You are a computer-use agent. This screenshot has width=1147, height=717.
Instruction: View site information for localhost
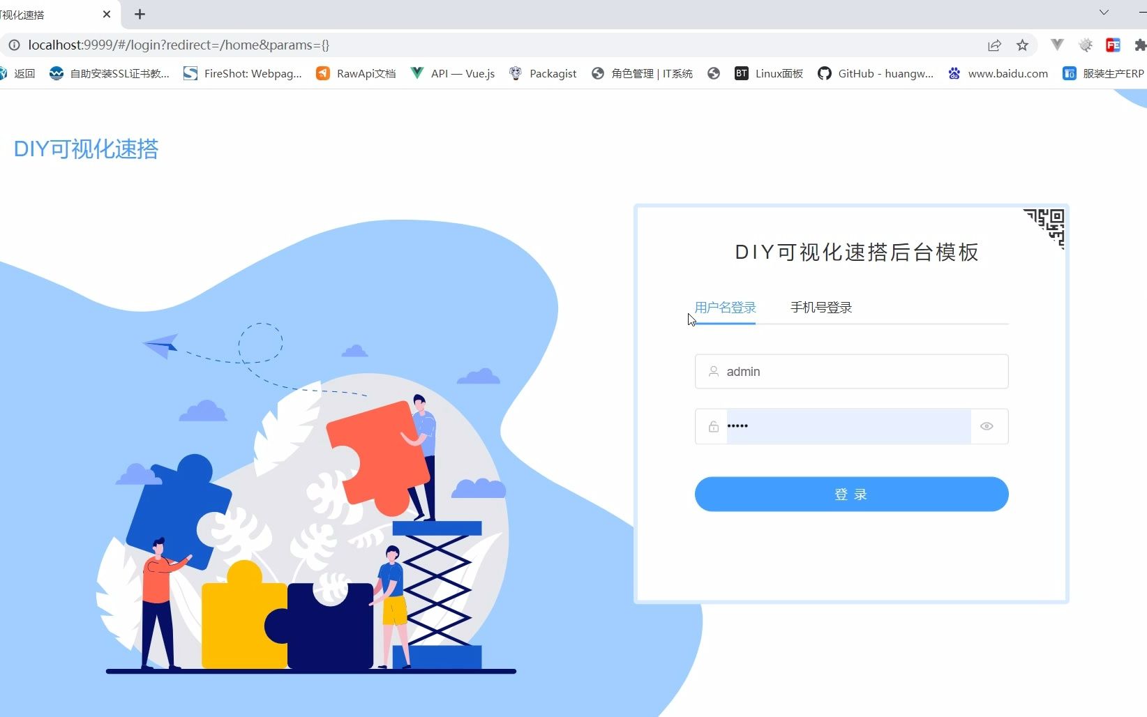(x=13, y=45)
